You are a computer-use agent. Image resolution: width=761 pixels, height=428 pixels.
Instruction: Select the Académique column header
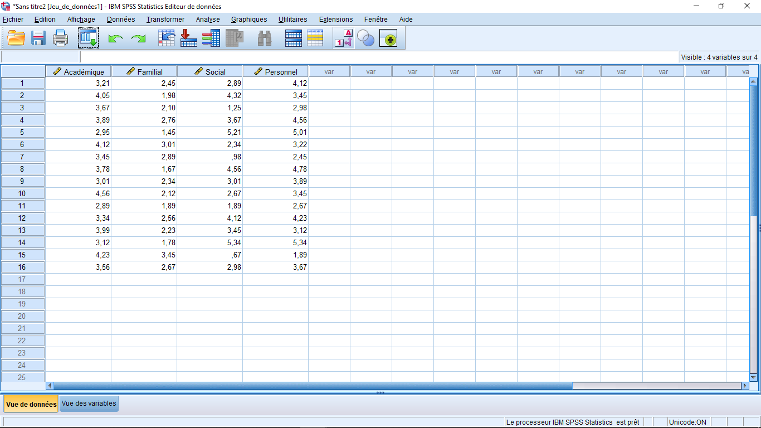pyautogui.click(x=79, y=71)
